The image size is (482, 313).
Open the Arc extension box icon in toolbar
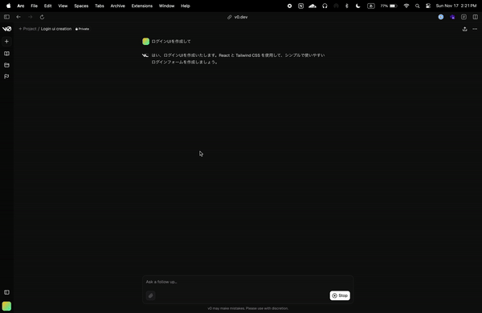tap(464, 17)
